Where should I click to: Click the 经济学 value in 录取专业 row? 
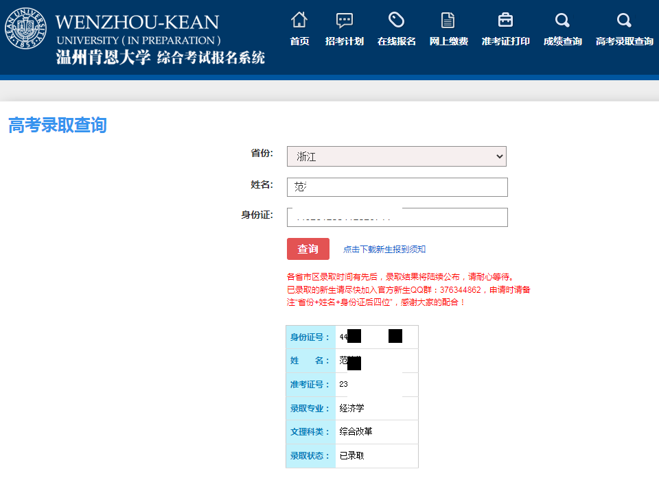(x=352, y=409)
